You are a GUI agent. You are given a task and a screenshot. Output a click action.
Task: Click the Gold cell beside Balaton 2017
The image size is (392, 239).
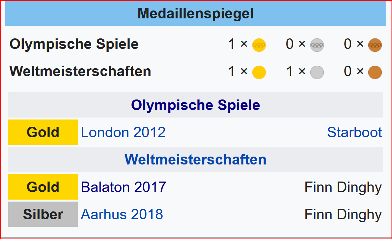(43, 187)
